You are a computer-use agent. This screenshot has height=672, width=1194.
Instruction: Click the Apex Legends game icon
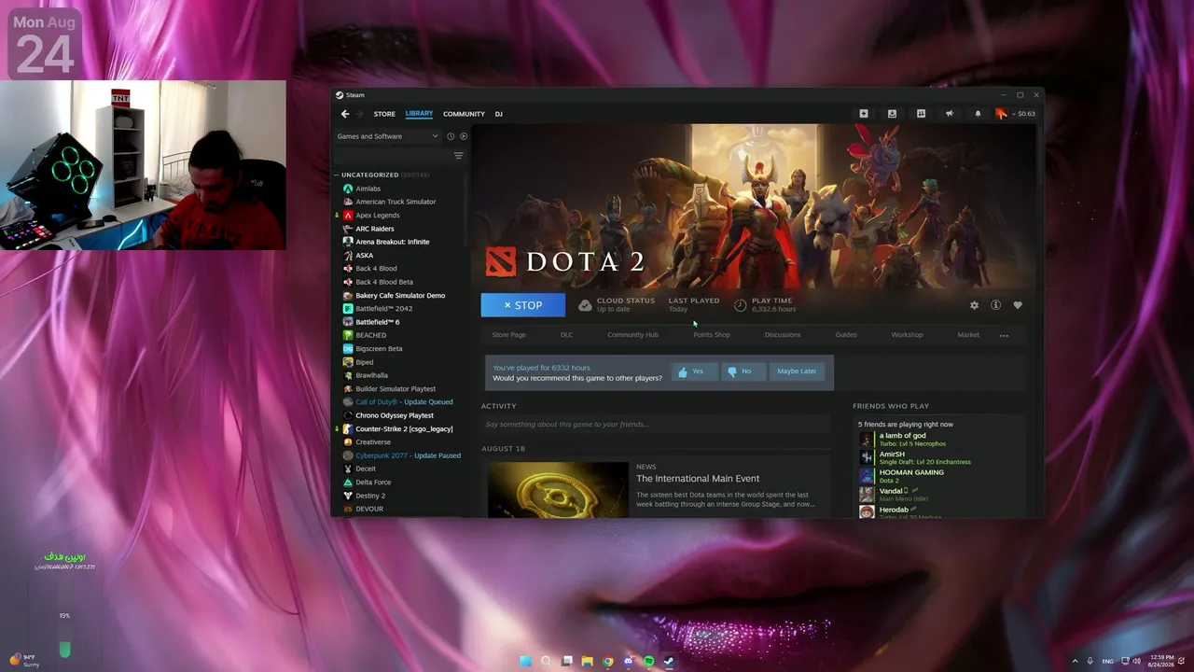pos(348,216)
